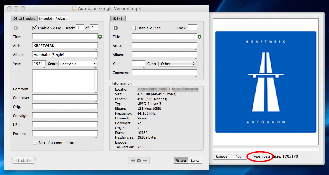
Task: Click the Encoded input field
Action: [x=65, y=134]
